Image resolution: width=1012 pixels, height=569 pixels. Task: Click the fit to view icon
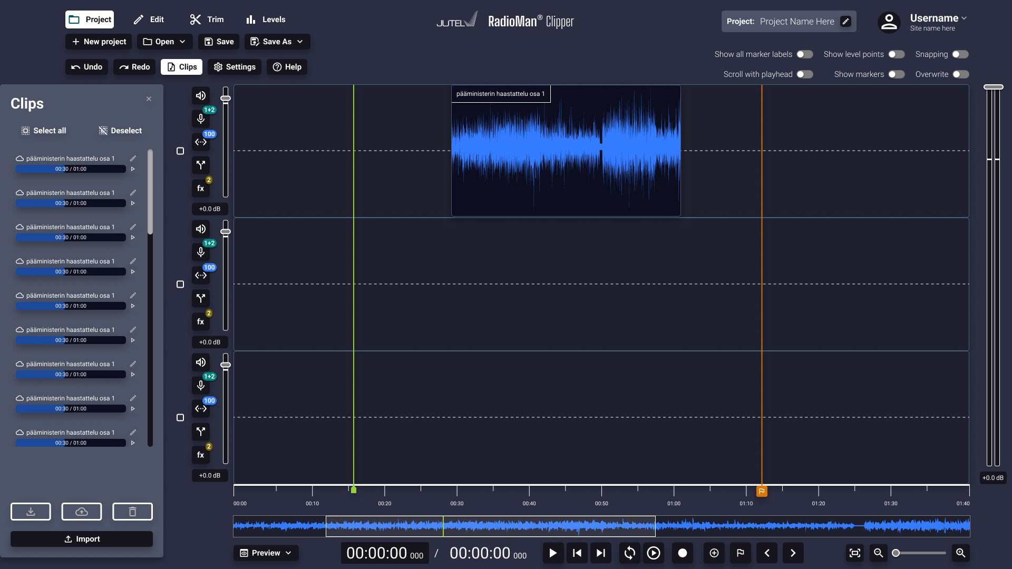coord(855,553)
